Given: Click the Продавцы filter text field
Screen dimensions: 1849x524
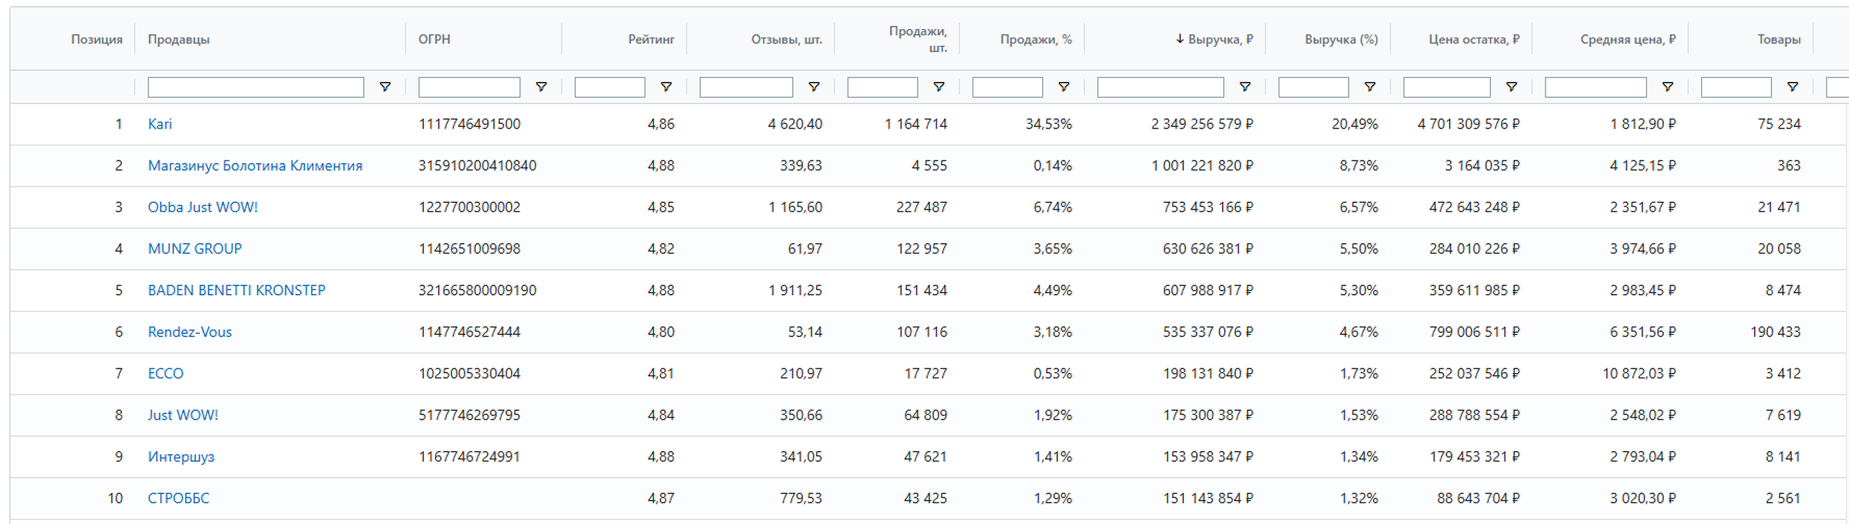Looking at the screenshot, I should tap(256, 87).
